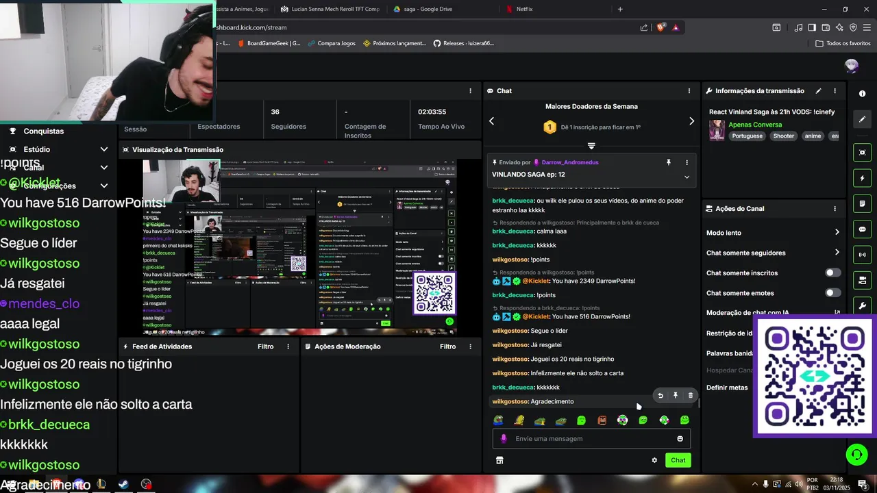Open Definir metas option
Image resolution: width=877 pixels, height=493 pixels.
click(x=727, y=388)
